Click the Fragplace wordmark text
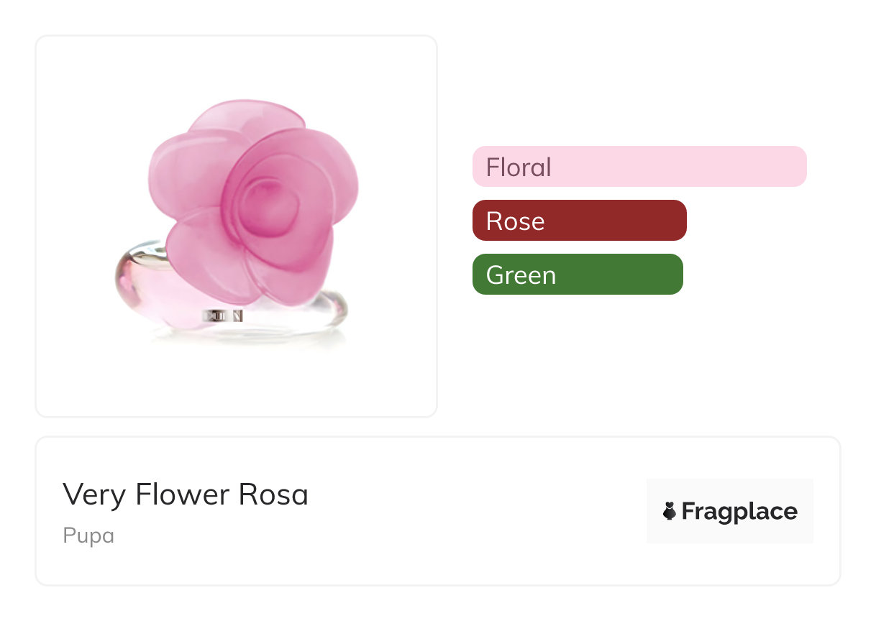876x621 pixels. coord(739,512)
